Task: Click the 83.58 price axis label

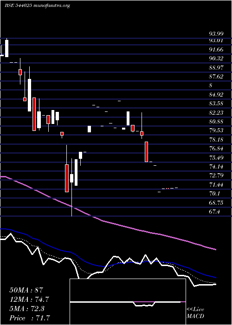Action: [216, 104]
